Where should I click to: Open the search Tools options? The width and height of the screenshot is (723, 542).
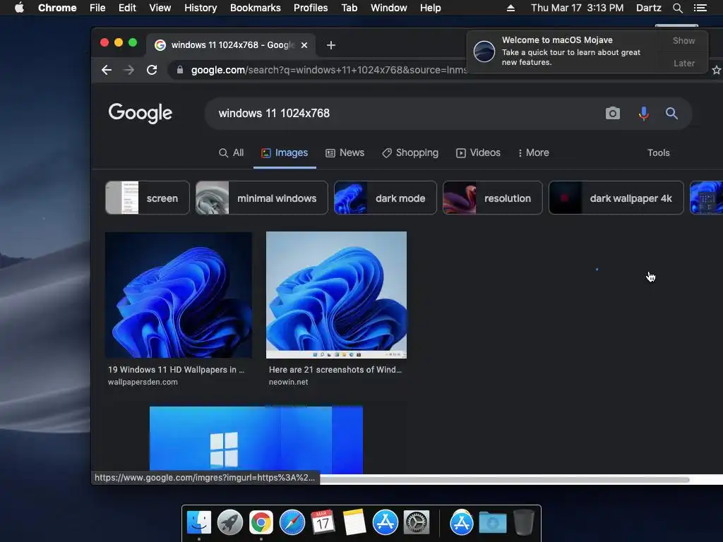pos(658,153)
